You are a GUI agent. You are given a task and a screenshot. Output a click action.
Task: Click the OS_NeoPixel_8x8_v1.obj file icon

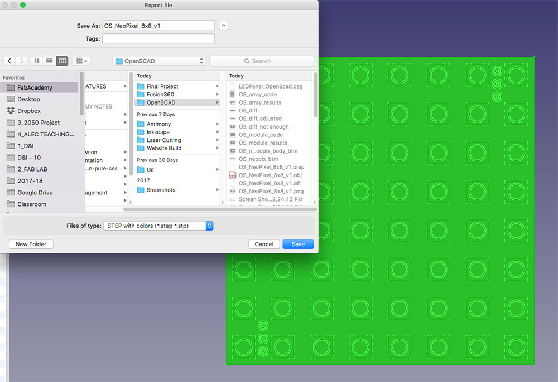[x=232, y=175]
